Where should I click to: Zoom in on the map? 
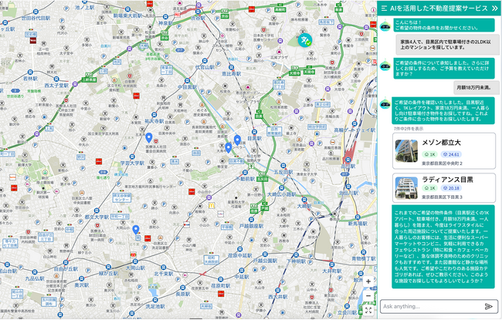[368, 281]
